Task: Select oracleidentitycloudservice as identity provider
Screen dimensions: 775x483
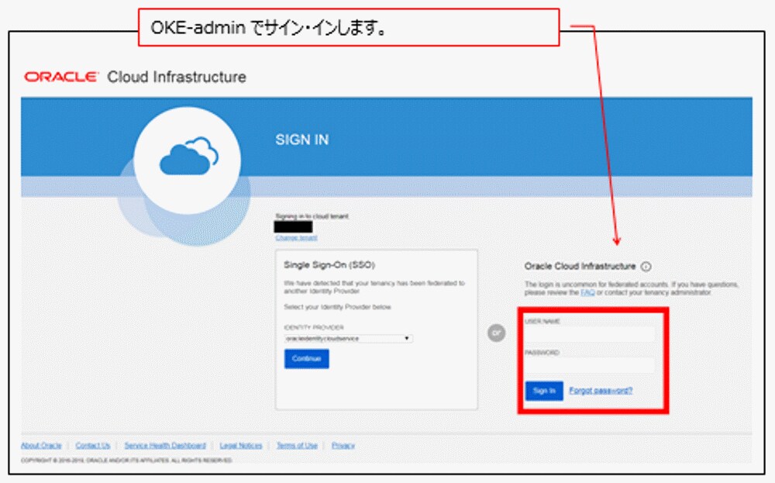Action: (322, 338)
